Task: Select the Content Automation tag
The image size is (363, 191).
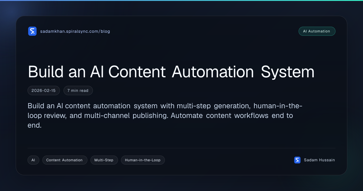Action: point(65,160)
